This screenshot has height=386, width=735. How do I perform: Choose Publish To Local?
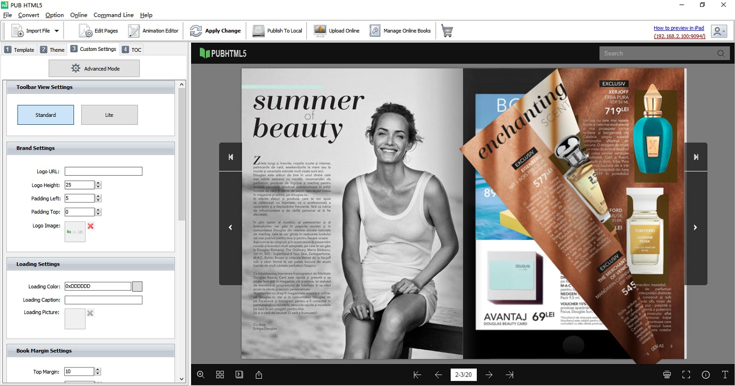coord(277,31)
